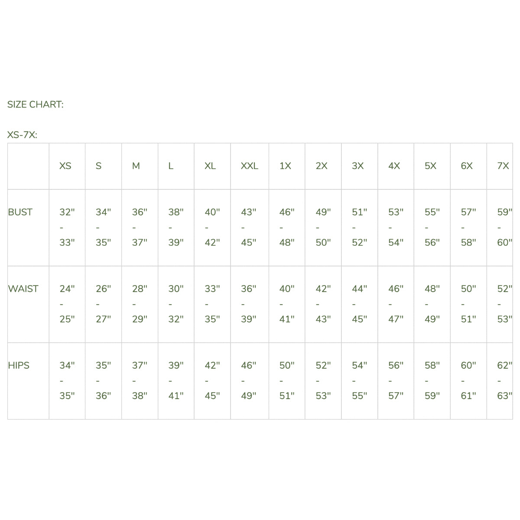Click bust cell for size XXL

pos(249,227)
